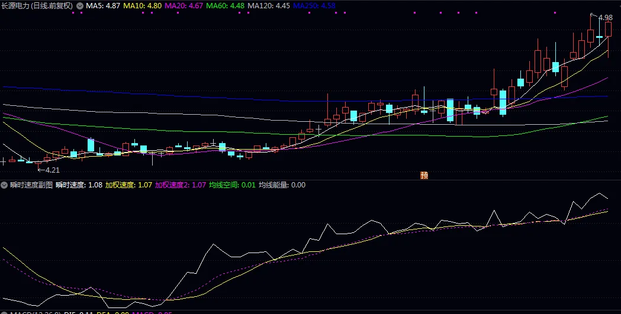Open main chart indicator menu beside 长源电力 title

pos(79,6)
